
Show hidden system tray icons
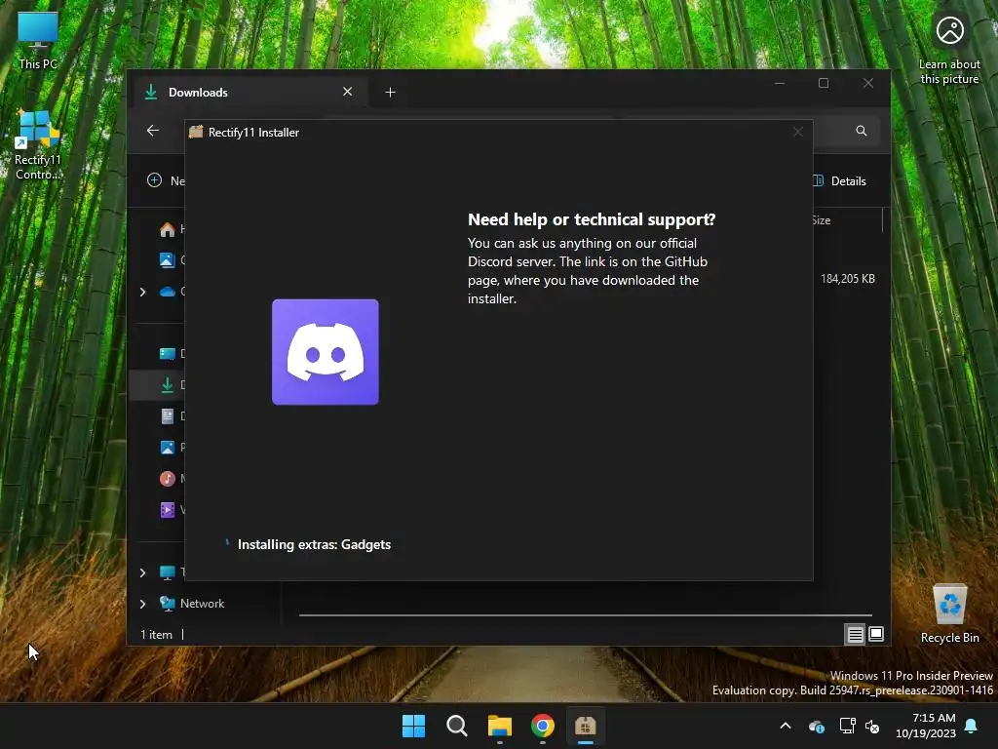point(786,726)
